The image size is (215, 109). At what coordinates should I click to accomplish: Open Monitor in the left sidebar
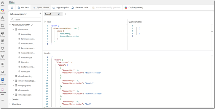tap(2, 57)
